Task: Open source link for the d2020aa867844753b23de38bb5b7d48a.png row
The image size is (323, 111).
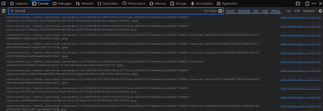Action: [x=301, y=106]
